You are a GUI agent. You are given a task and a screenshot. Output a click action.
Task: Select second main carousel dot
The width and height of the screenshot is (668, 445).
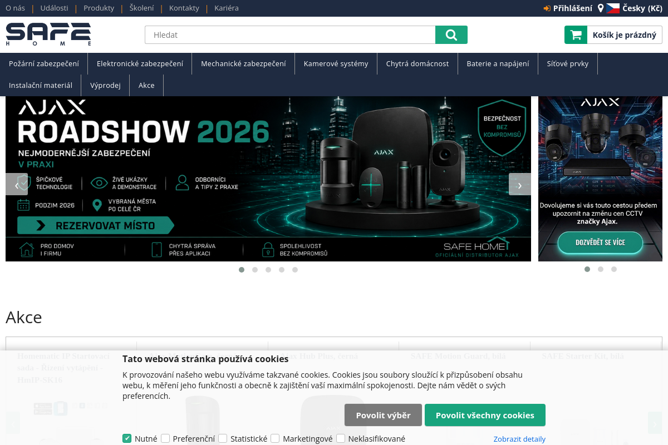(x=255, y=270)
